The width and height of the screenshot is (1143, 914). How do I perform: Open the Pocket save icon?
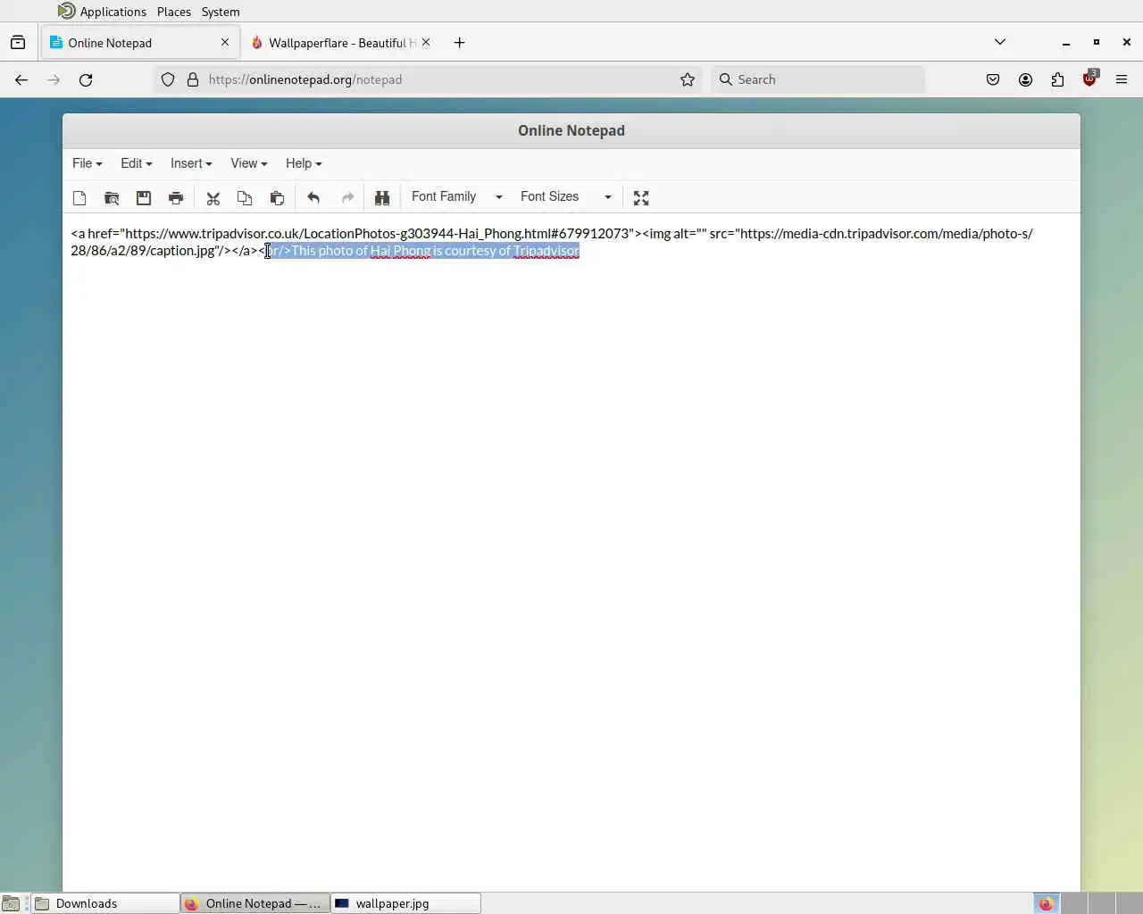click(x=993, y=79)
